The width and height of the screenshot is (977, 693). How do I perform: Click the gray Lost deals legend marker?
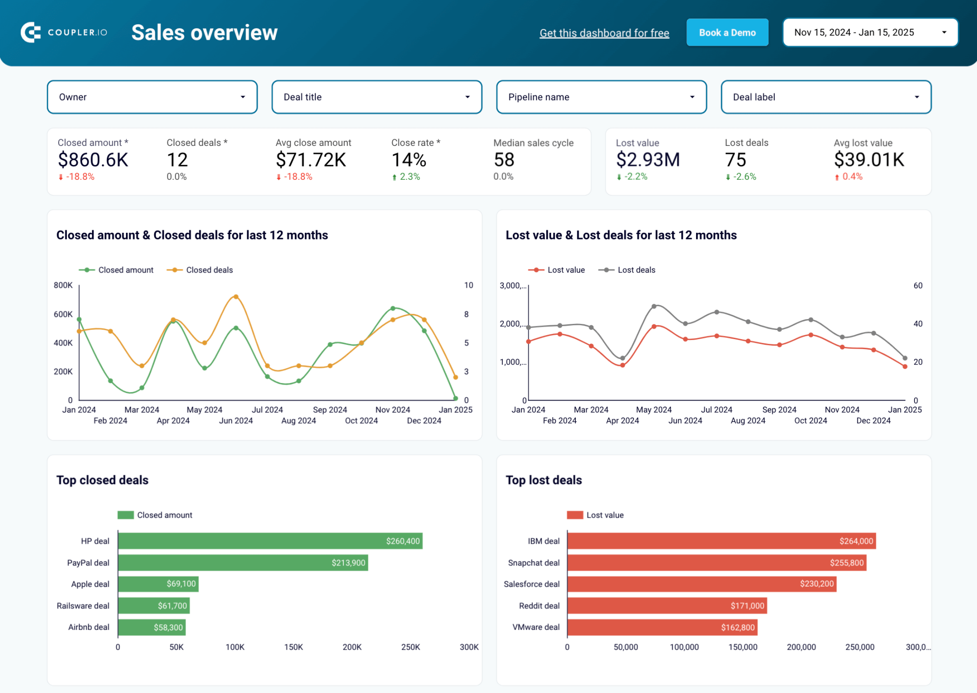(x=605, y=270)
